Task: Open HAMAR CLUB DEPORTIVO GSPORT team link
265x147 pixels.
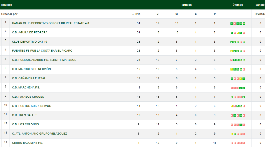Action: coord(50,23)
